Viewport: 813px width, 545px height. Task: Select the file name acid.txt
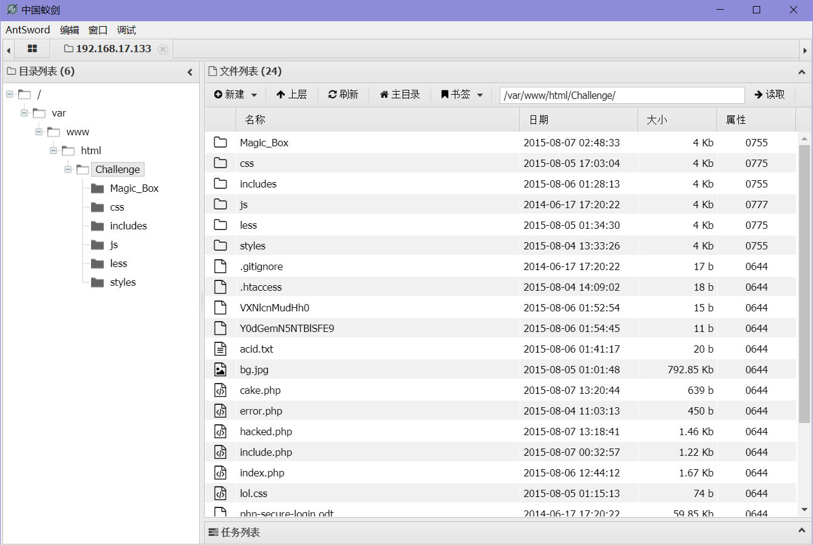pyautogui.click(x=256, y=349)
